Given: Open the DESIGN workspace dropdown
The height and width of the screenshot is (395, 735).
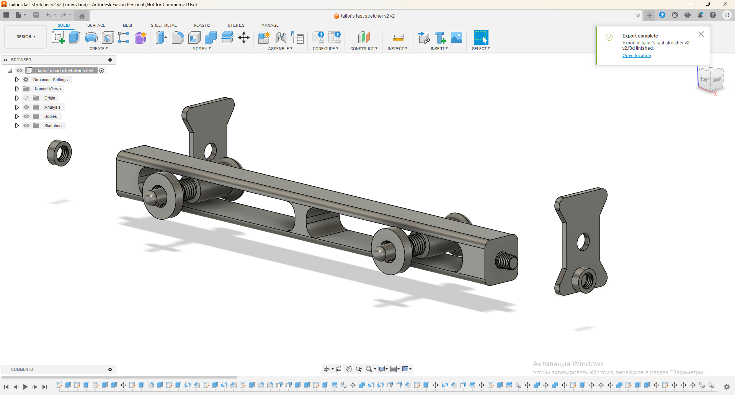Looking at the screenshot, I should 26,37.
